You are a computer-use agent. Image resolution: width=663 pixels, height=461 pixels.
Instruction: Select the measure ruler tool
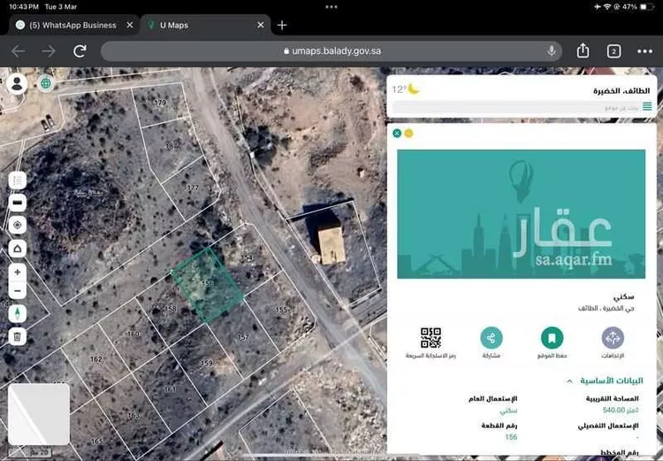pos(18,203)
